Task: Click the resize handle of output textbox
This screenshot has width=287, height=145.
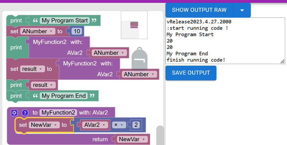Action: pos(282,62)
